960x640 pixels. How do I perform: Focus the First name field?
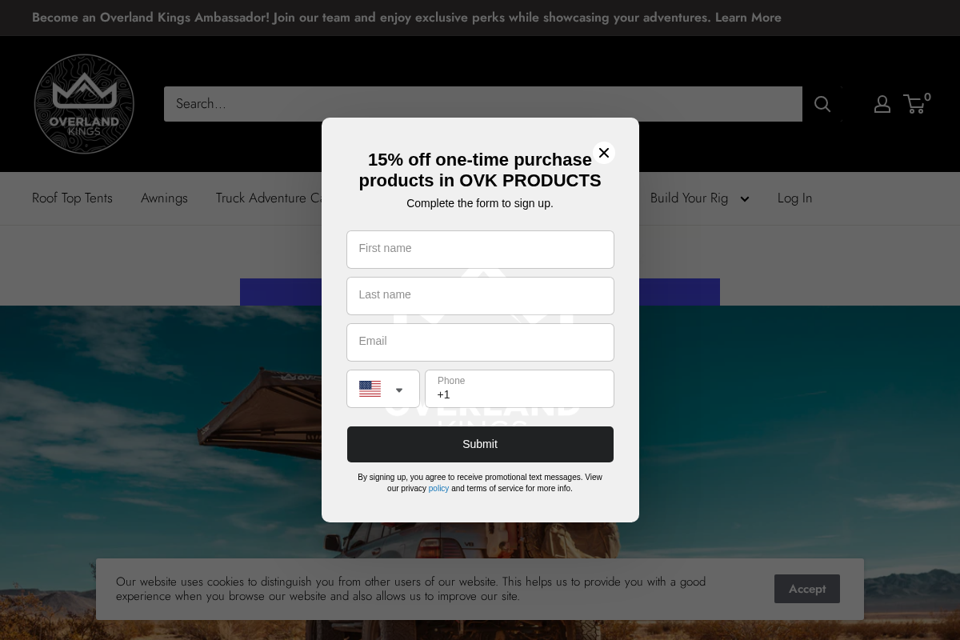[480, 250]
